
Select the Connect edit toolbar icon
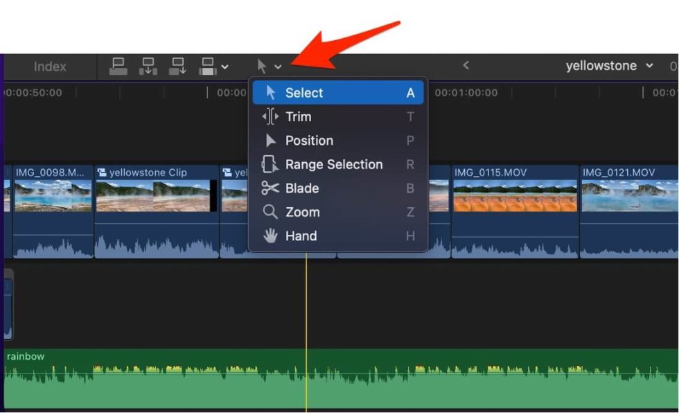point(118,66)
